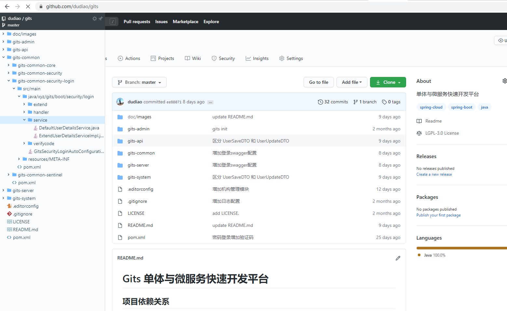The image size is (507, 311).
Task: Open the green Clone dropdown
Action: pos(388,82)
